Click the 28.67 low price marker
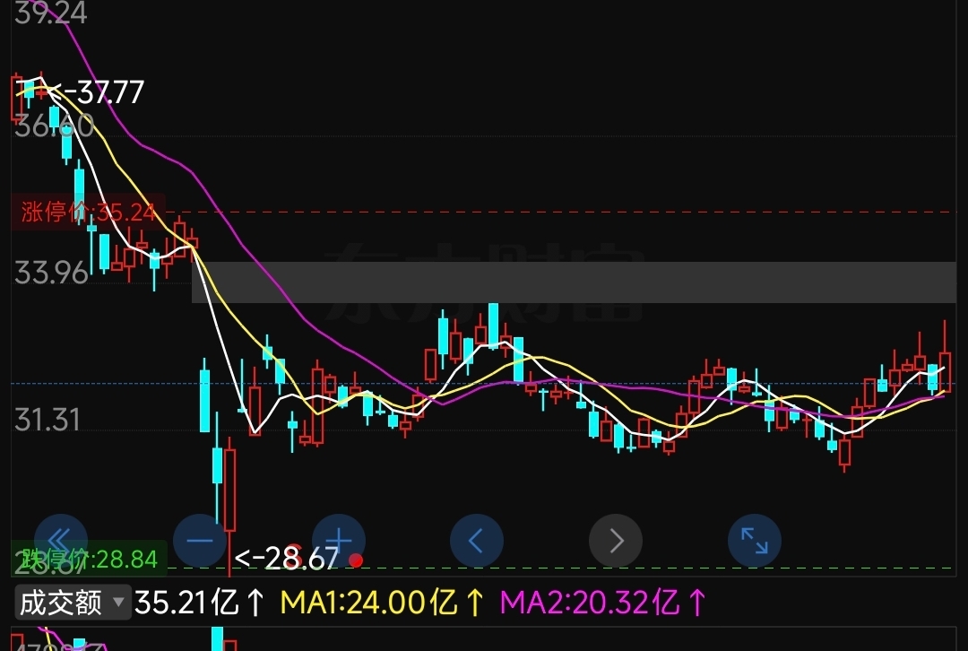 (287, 559)
